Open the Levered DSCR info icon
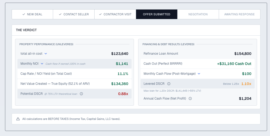 [x=169, y=84]
